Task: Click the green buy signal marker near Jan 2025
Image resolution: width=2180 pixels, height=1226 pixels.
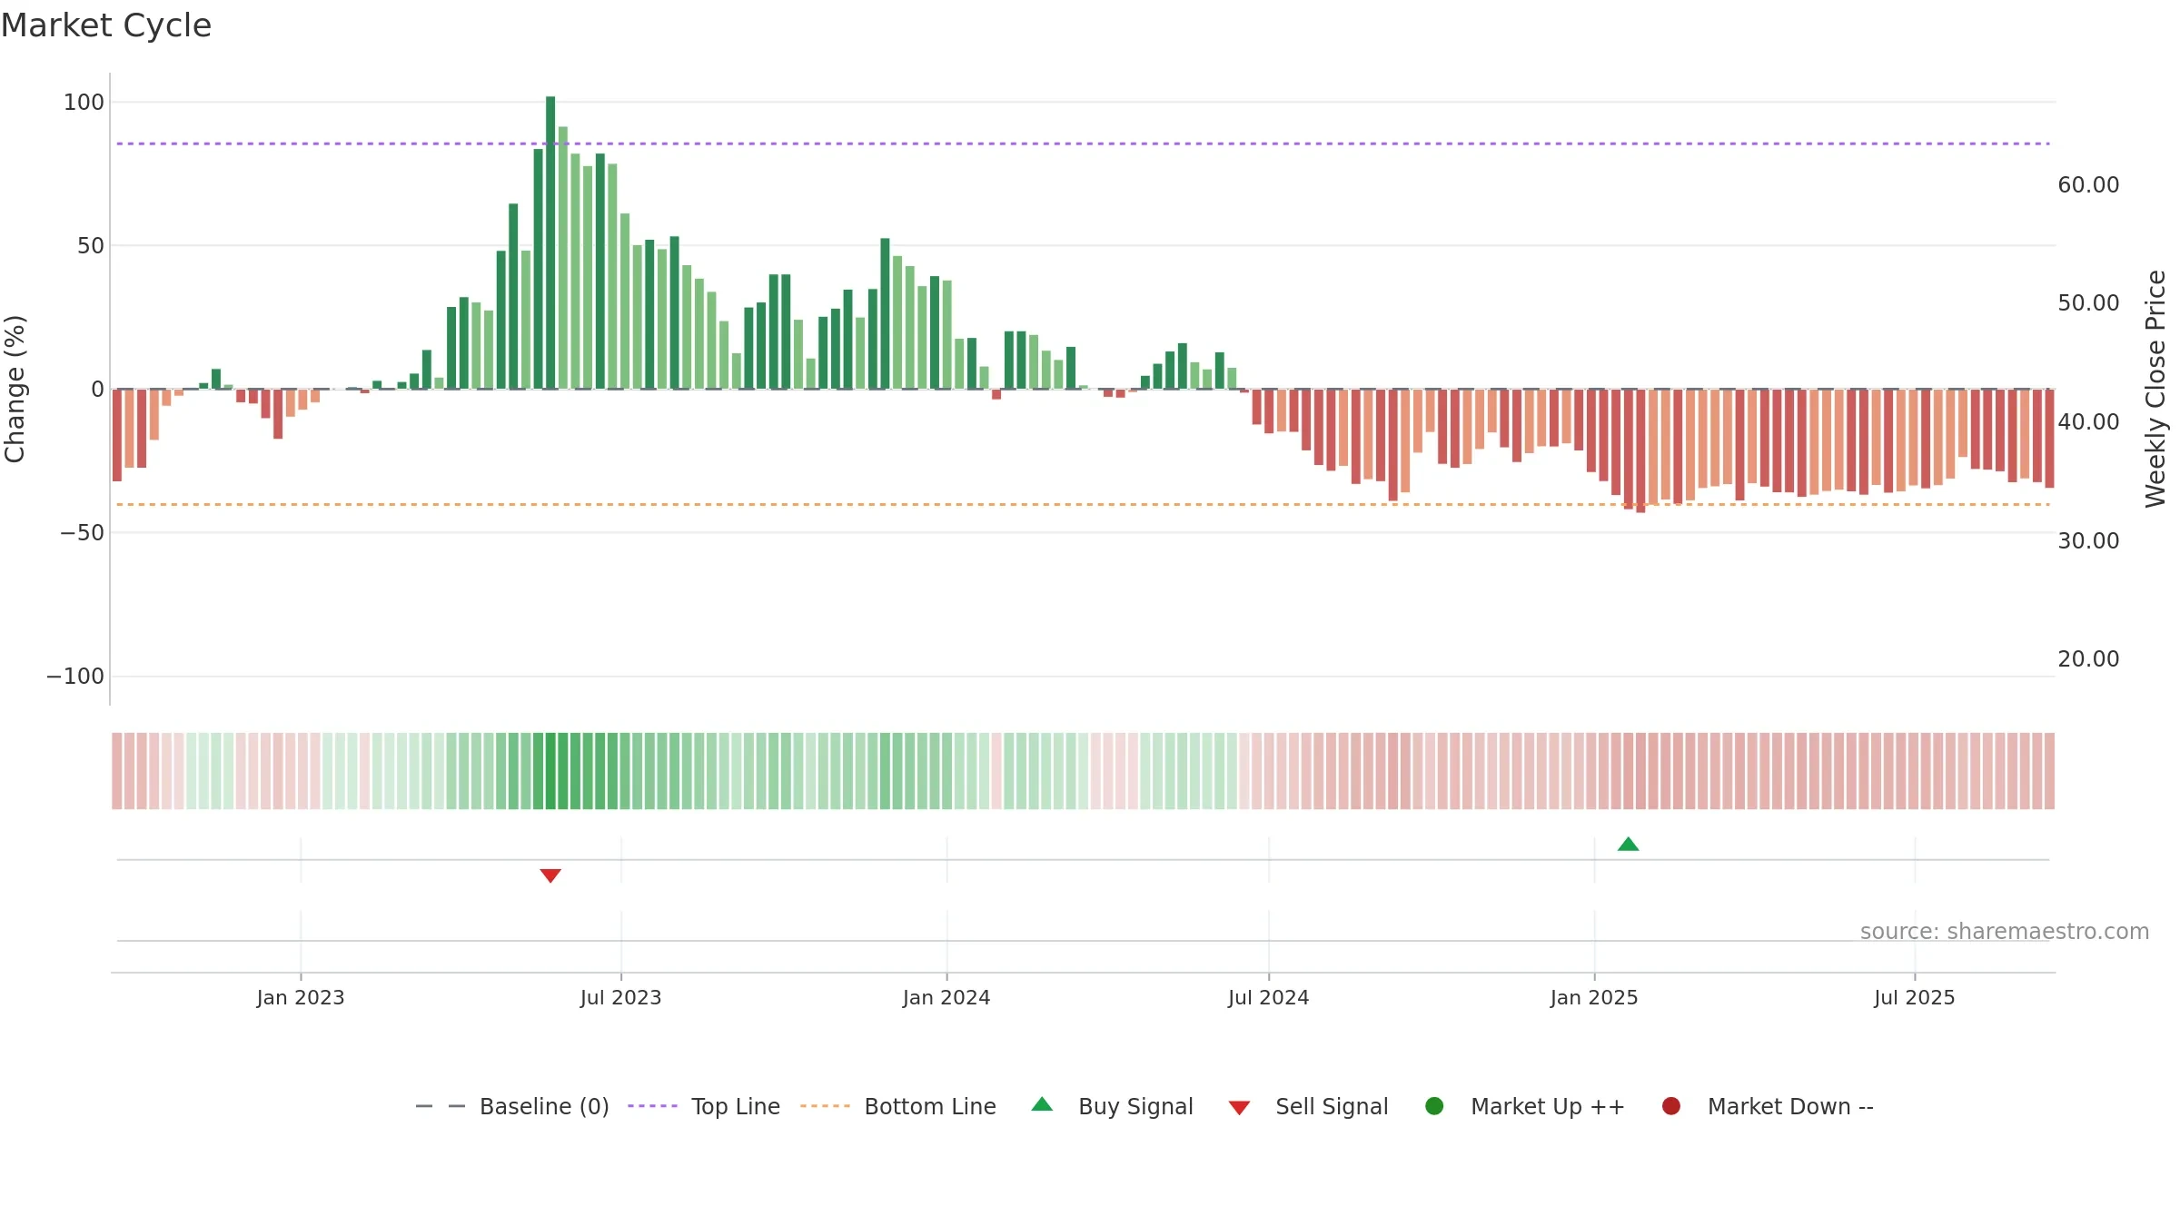Action: coord(1629,845)
